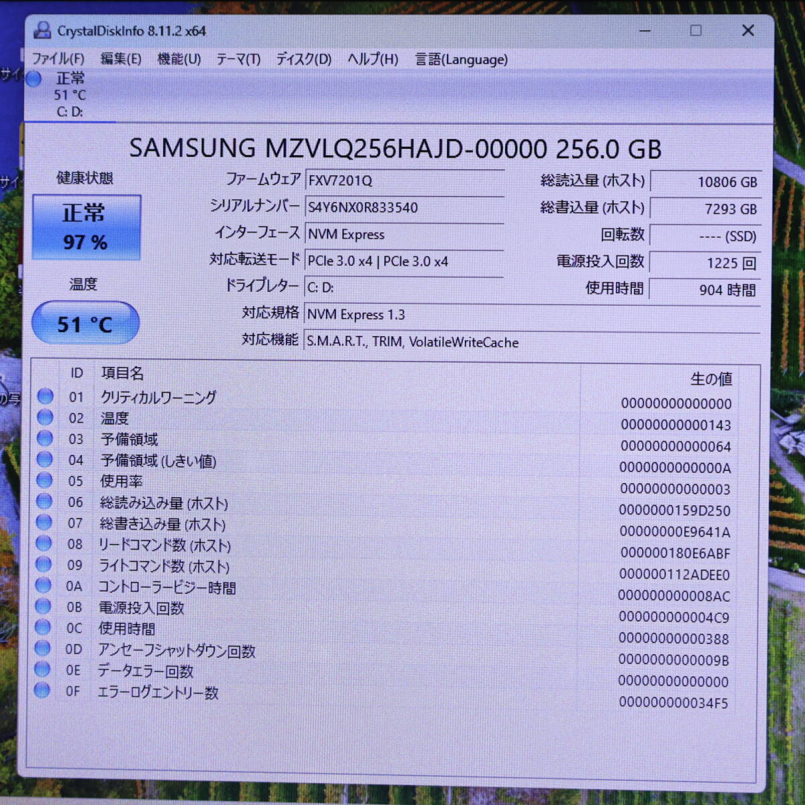Click the 対応規格 field NVM Express 1.3

pyautogui.click(x=532, y=314)
